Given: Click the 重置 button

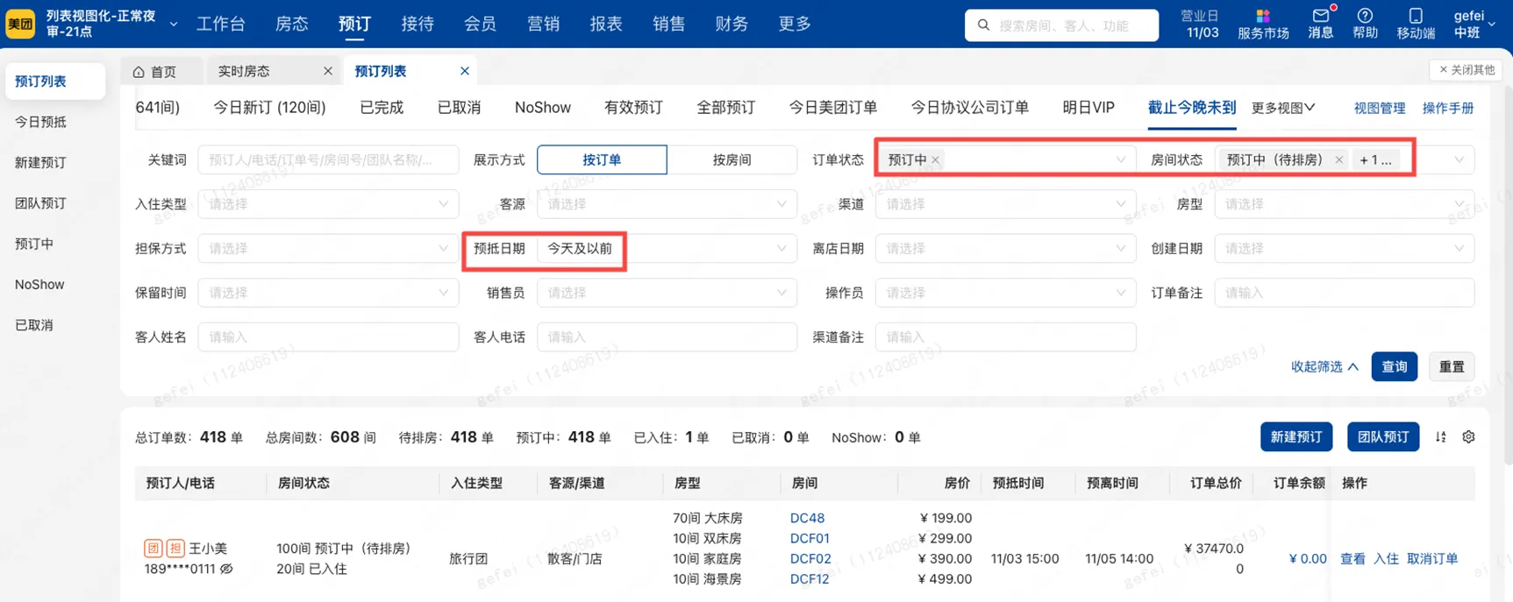Looking at the screenshot, I should click(x=1452, y=367).
